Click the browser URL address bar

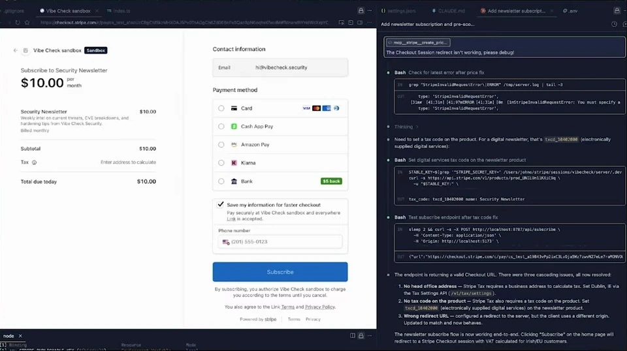[x=184, y=23]
